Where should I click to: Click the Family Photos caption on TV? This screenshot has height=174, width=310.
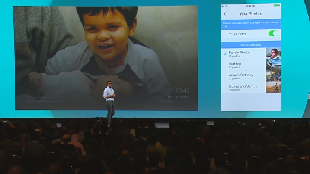pos(179,97)
